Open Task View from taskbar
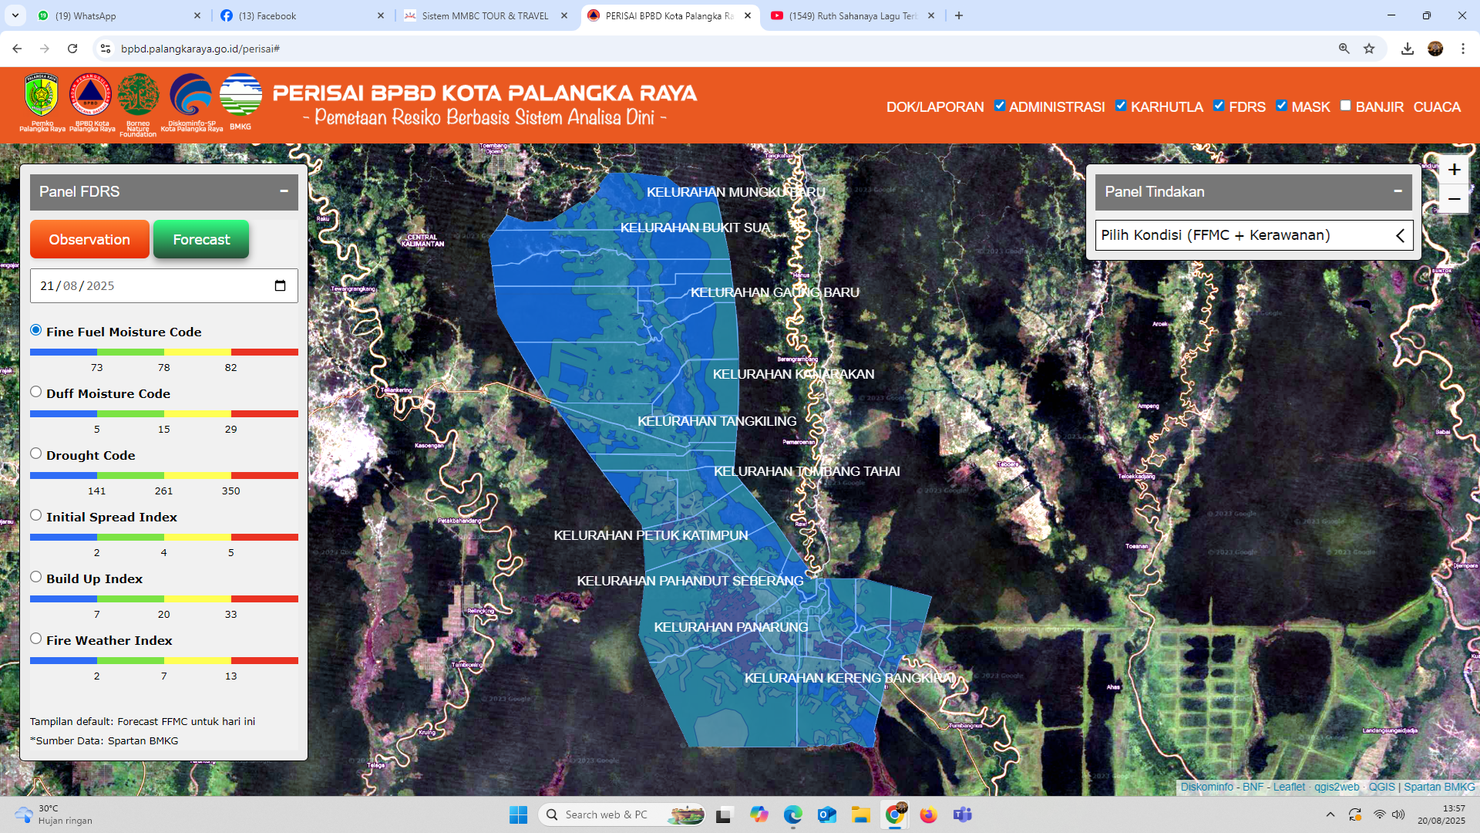Screen dimensions: 1480x833 point(723,814)
